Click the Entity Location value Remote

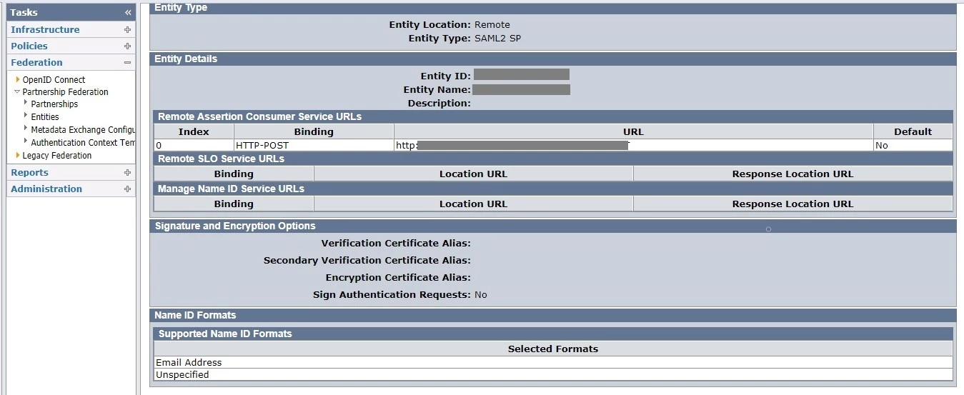(492, 25)
